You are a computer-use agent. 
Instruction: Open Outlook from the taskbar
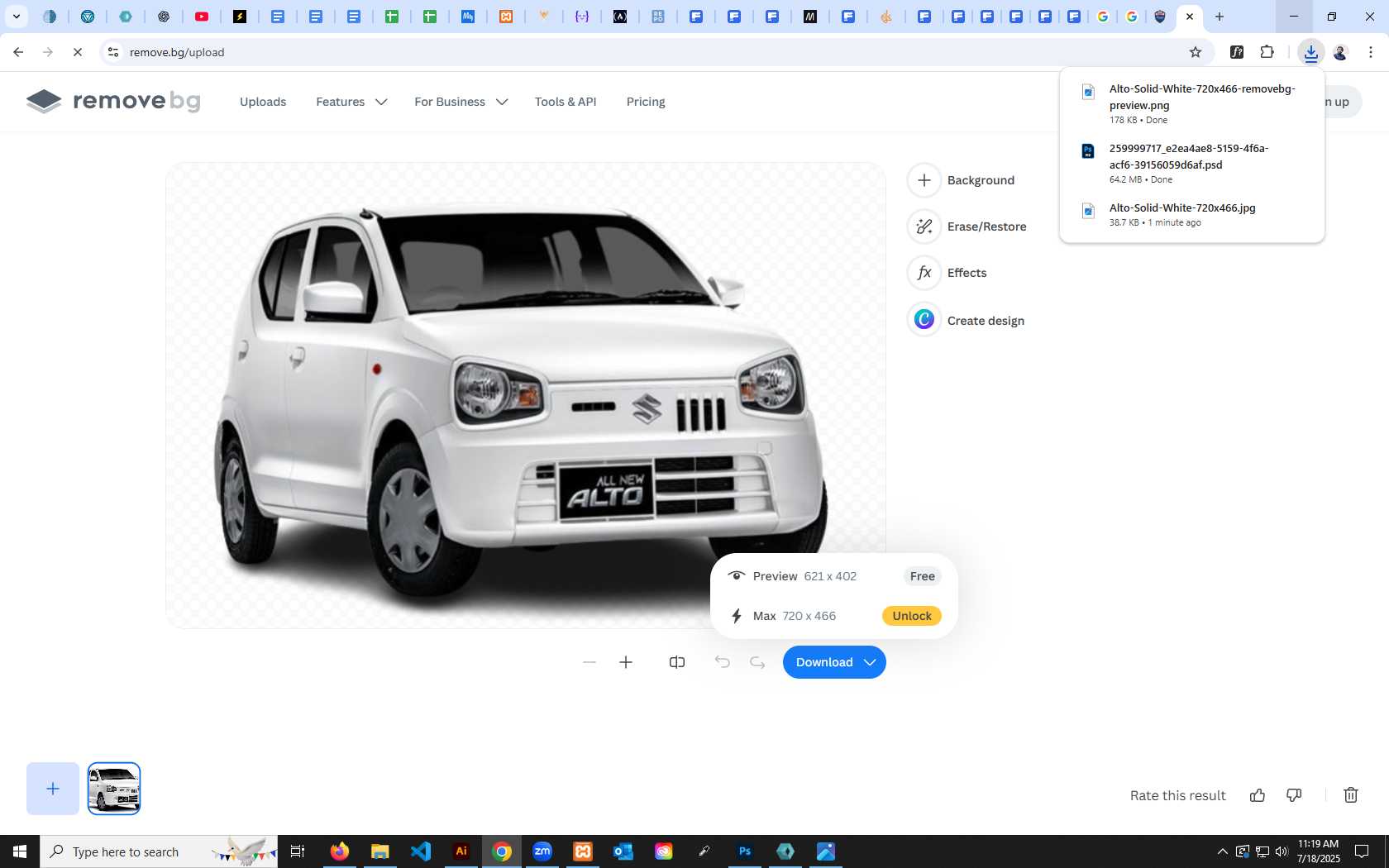pyautogui.click(x=623, y=851)
